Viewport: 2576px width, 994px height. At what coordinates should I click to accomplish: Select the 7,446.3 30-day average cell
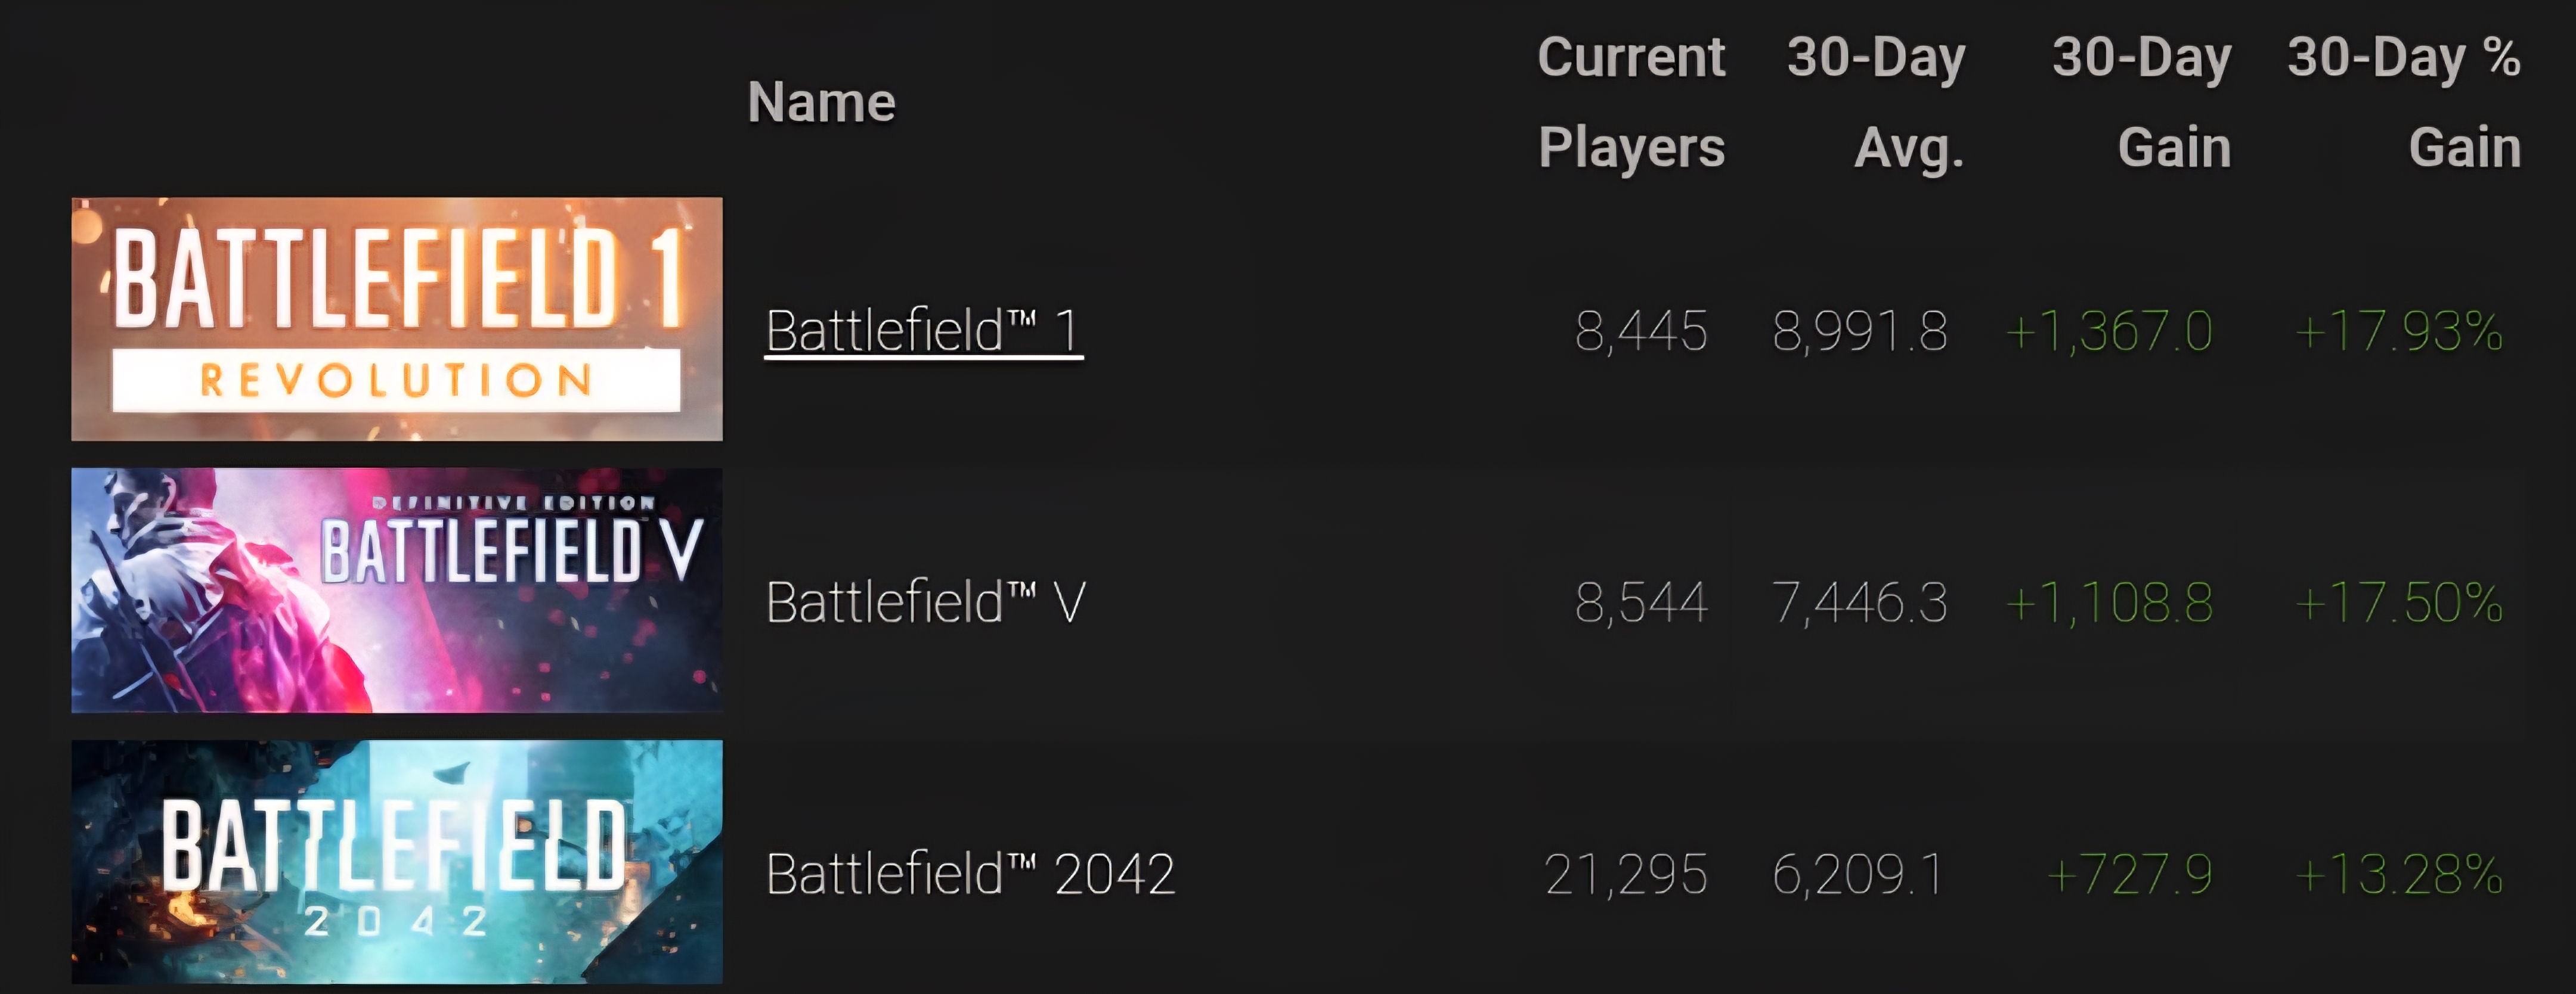(x=1860, y=602)
